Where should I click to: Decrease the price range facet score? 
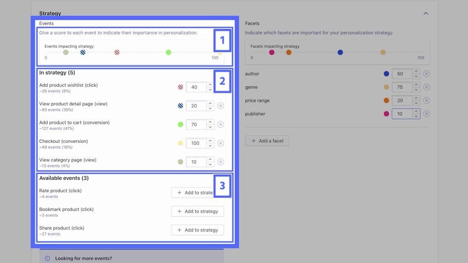coord(416,103)
